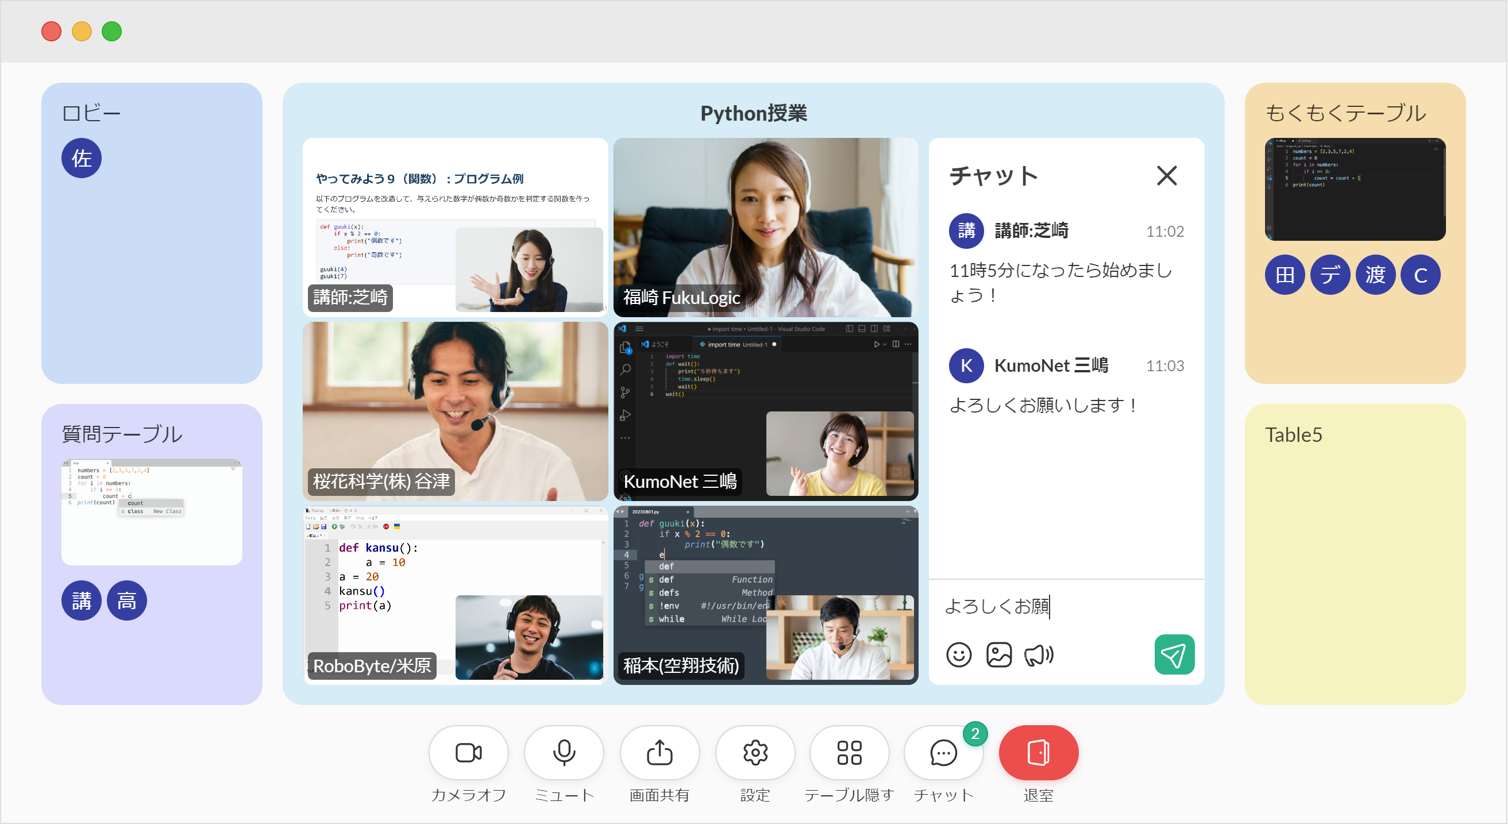Click the image attachment icon in chat
This screenshot has width=1508, height=824.
coord(998,654)
